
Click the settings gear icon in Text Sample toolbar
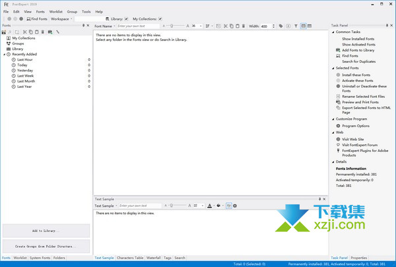tap(235, 206)
